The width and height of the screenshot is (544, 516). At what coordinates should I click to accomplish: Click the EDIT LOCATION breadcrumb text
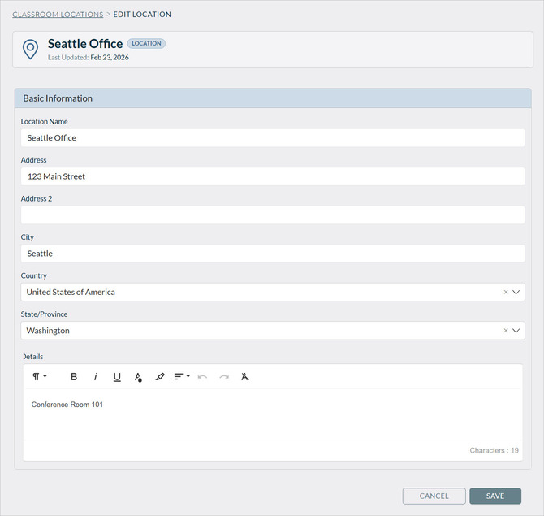click(x=142, y=15)
